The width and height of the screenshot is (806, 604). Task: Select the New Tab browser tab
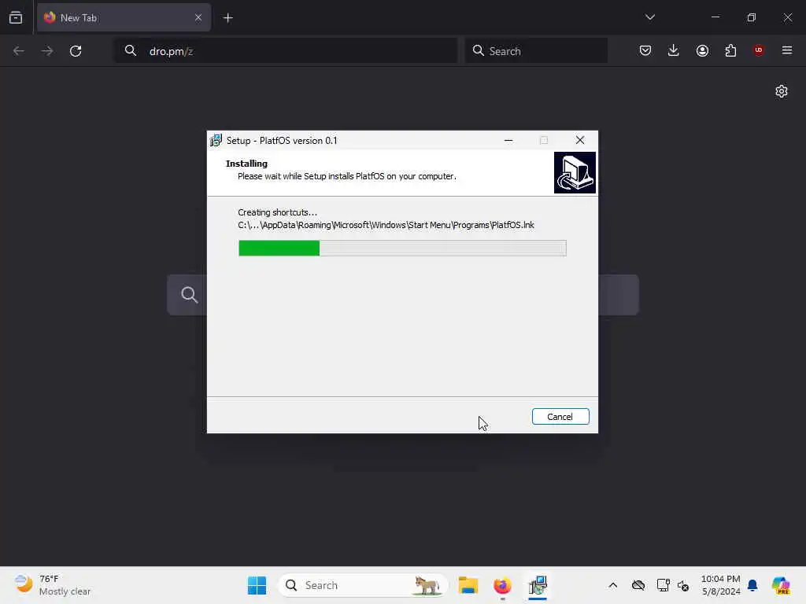click(x=124, y=17)
